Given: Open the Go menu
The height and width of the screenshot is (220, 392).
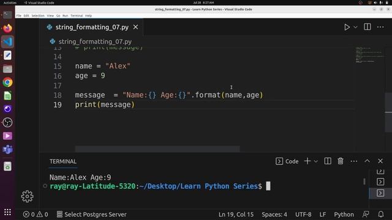Looking at the screenshot, I should coord(58,16).
